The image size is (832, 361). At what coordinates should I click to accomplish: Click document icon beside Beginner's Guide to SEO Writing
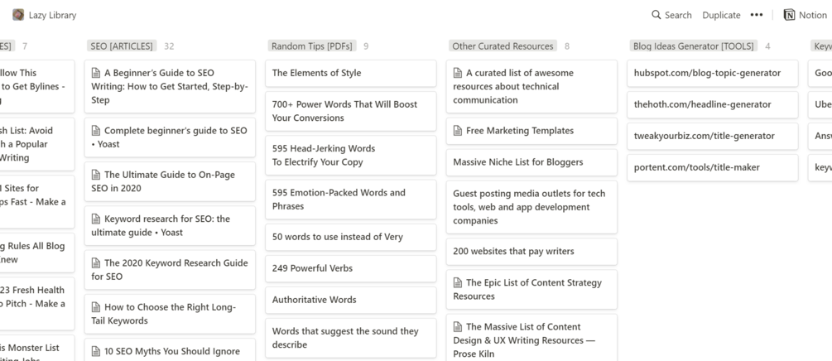(96, 74)
